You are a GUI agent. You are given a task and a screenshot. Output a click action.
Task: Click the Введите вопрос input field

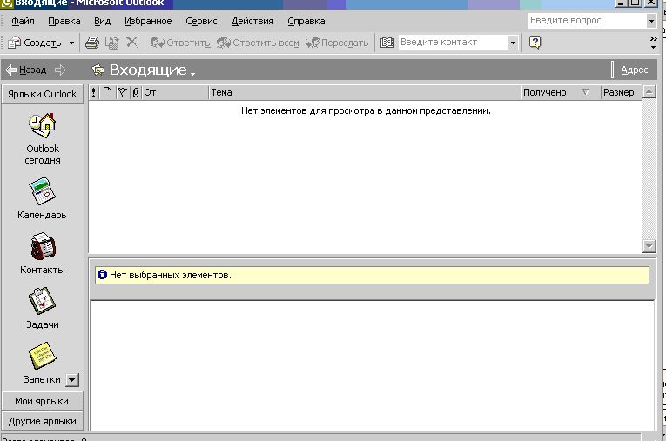587,20
